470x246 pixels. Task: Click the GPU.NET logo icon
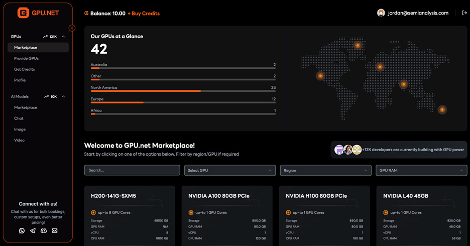pyautogui.click(x=23, y=13)
